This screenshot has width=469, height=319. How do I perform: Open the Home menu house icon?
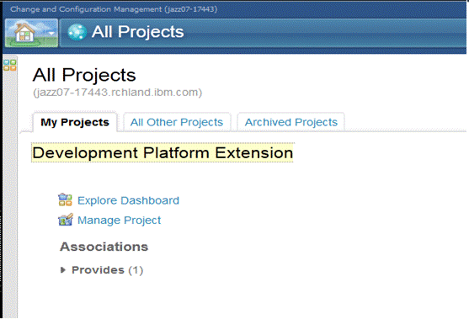click(25, 33)
